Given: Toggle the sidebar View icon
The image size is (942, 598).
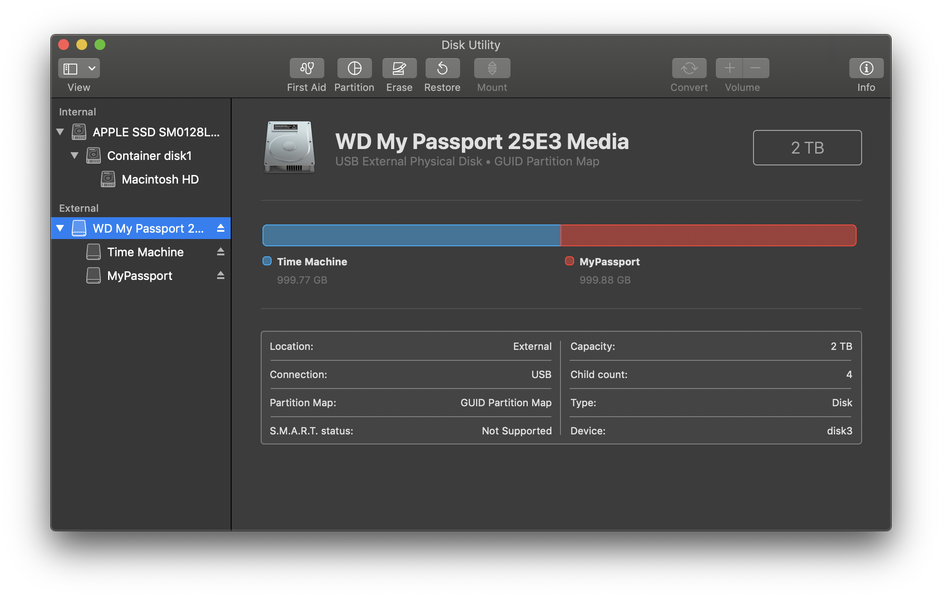Looking at the screenshot, I should (x=70, y=69).
